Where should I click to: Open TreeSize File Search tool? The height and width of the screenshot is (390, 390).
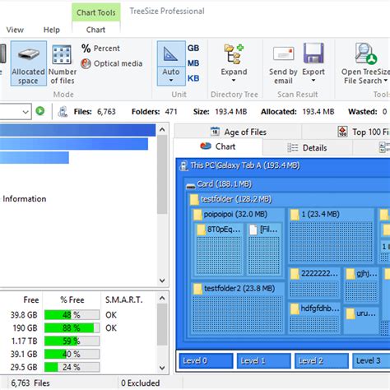pos(364,63)
